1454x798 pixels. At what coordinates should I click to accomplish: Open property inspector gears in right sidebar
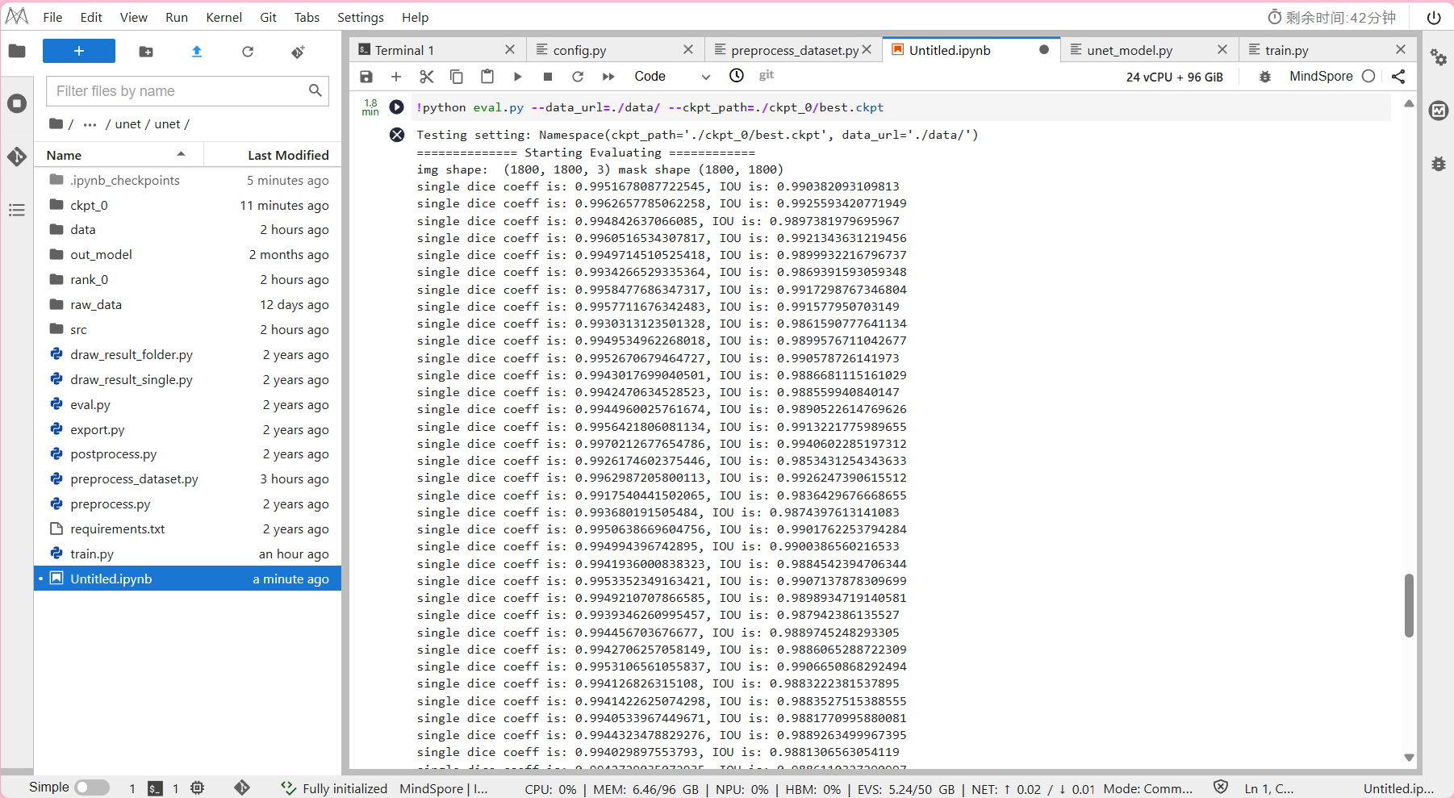(1439, 57)
